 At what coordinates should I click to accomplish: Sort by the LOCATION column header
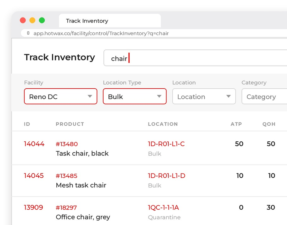163,124
